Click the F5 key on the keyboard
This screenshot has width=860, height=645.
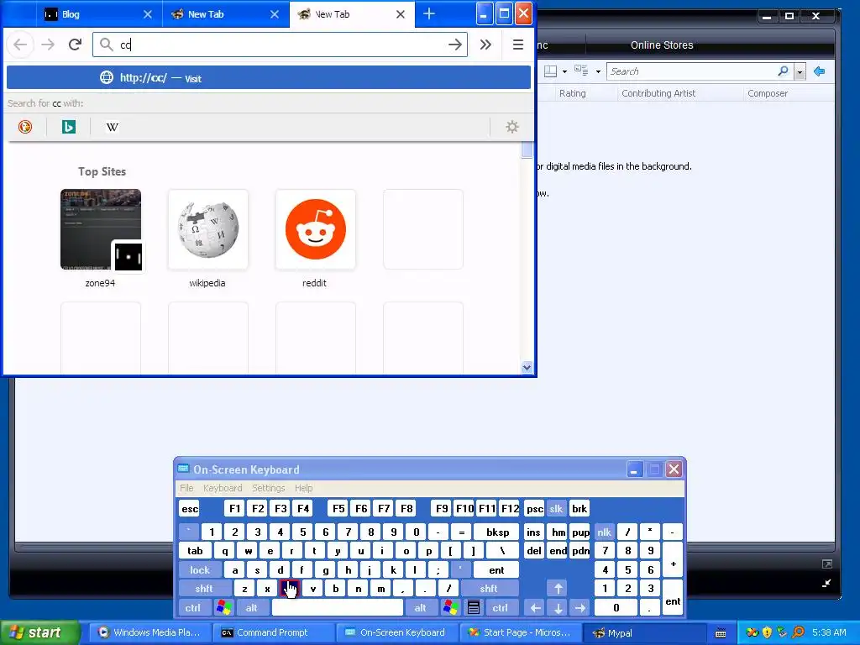[338, 508]
